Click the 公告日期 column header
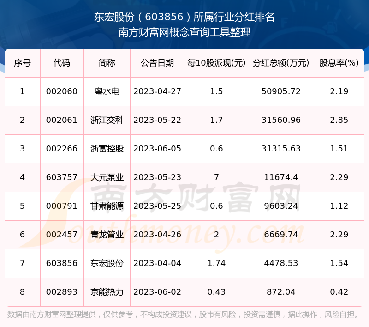The height and width of the screenshot is (327, 369). pyautogui.click(x=157, y=63)
